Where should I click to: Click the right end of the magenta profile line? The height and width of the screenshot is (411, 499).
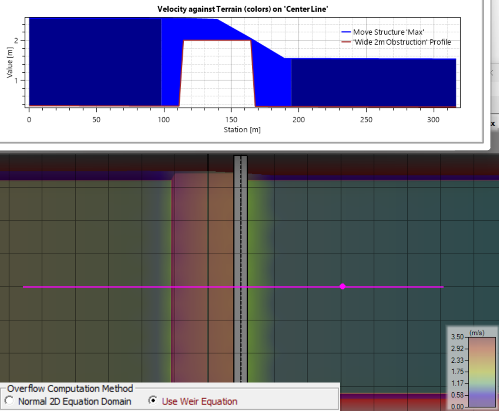442,287
